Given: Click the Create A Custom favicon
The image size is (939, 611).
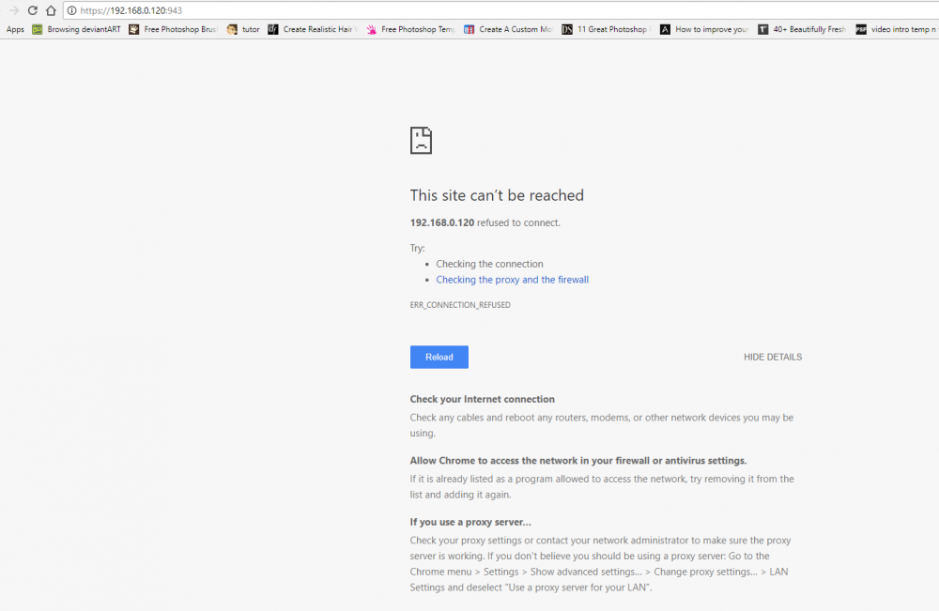Looking at the screenshot, I should coord(469,29).
